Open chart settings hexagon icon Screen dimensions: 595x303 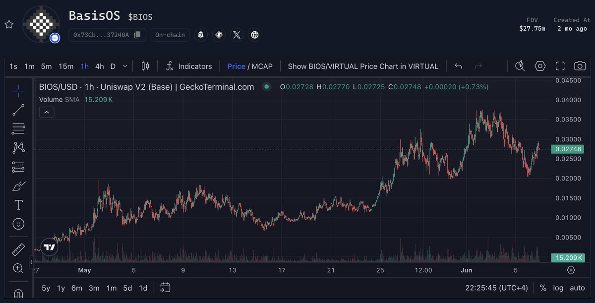540,66
